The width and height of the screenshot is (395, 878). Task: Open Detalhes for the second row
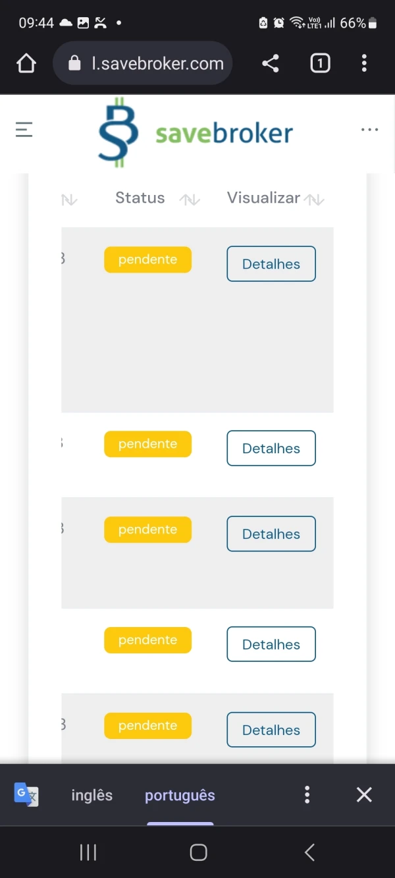(271, 448)
